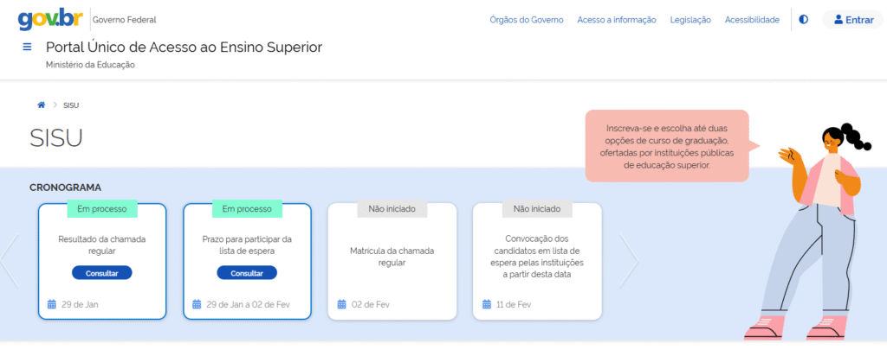Open the Legislação link
887x356 pixels.
click(x=690, y=20)
